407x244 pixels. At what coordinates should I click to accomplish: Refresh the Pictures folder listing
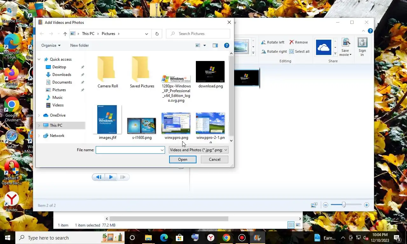click(157, 34)
